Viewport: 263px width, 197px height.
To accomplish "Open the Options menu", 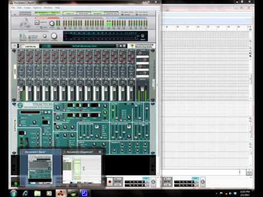I will click(37, 8).
